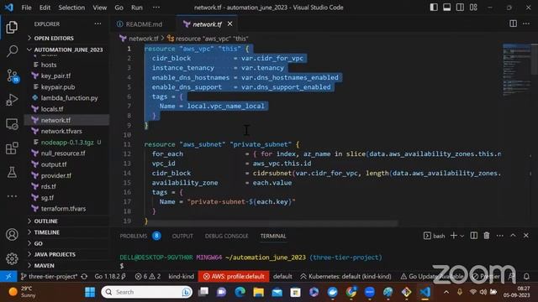Open the File menu
This screenshot has width=538, height=302.
(x=26, y=8)
